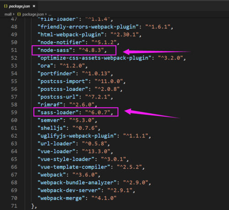The width and height of the screenshot is (229, 210).
Task: Click line number 59 in the gutter
Action: pos(14,112)
